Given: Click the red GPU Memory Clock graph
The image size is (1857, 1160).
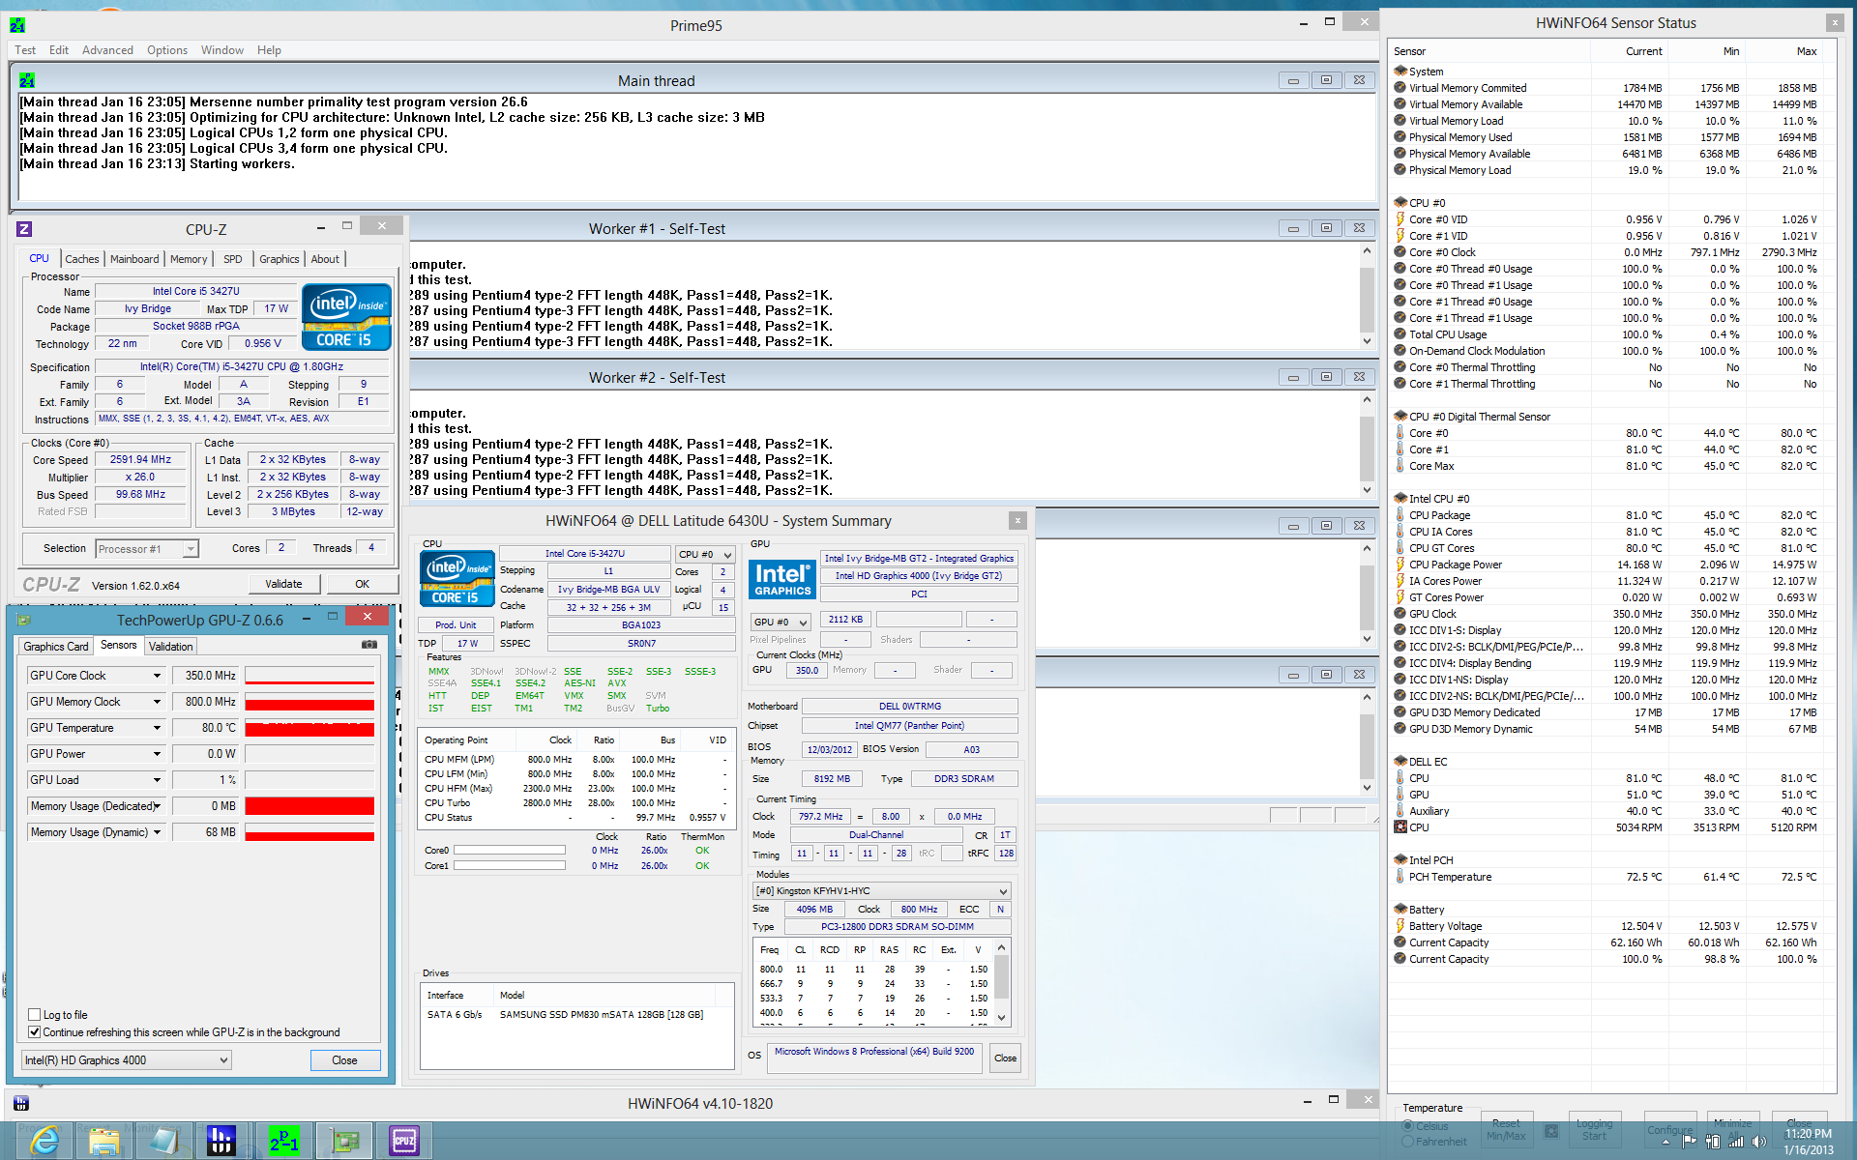Looking at the screenshot, I should [x=309, y=703].
